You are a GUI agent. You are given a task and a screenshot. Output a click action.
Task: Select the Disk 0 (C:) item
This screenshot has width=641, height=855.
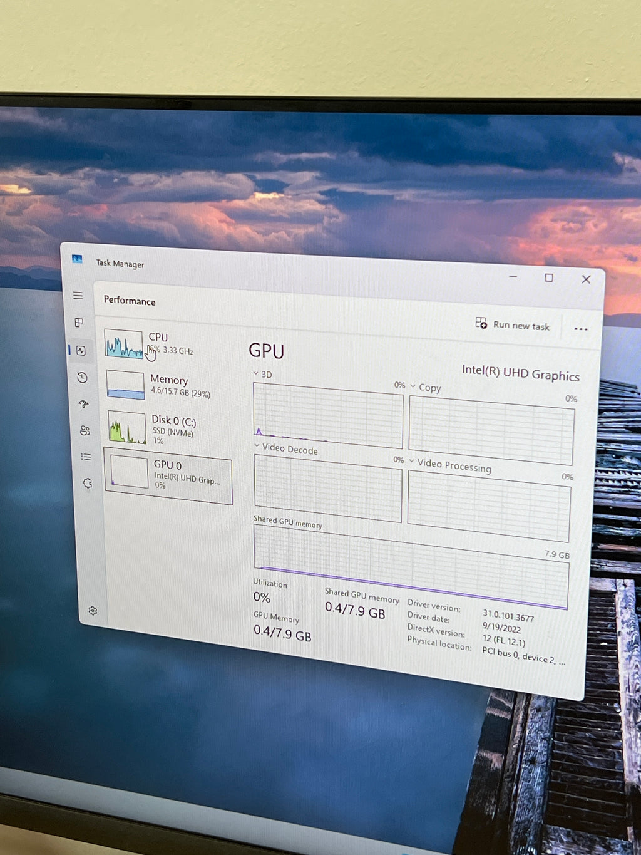pyautogui.click(x=168, y=429)
